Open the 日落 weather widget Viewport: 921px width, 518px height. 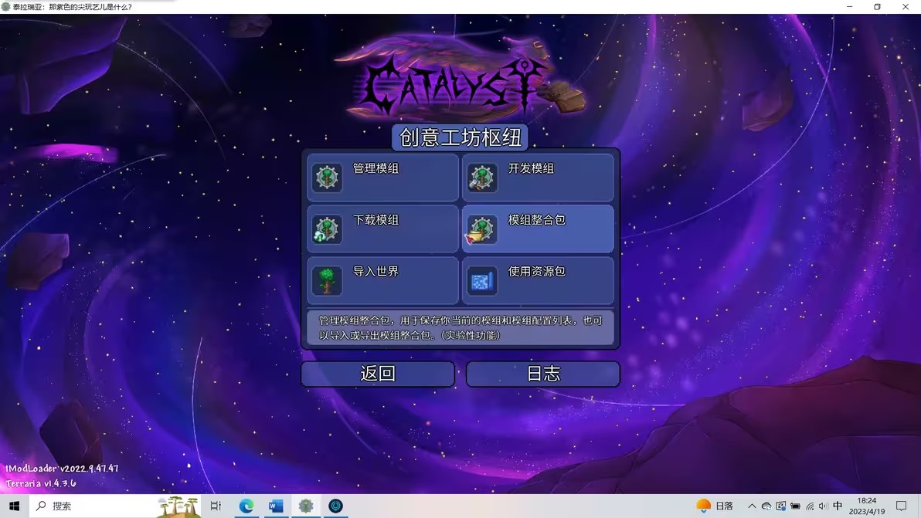point(715,506)
